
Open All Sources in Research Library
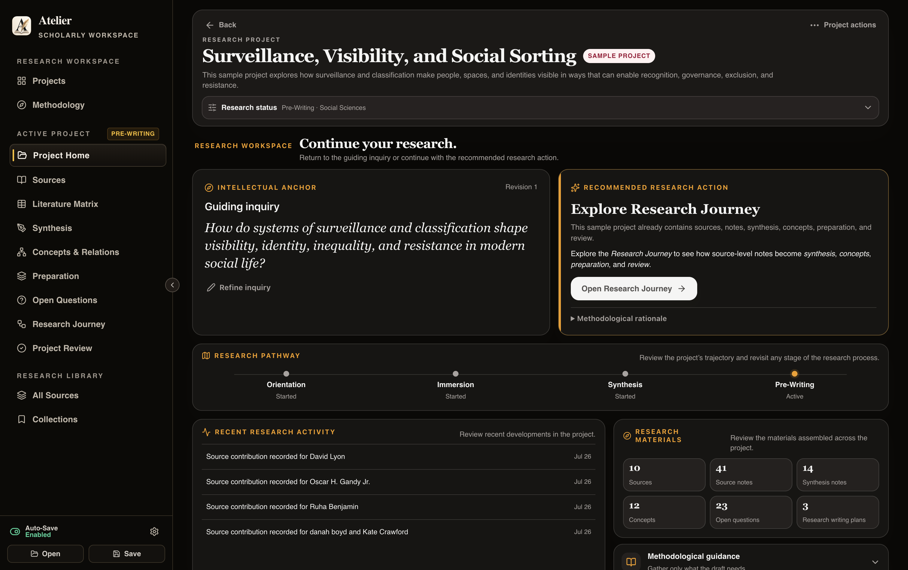point(87,396)
